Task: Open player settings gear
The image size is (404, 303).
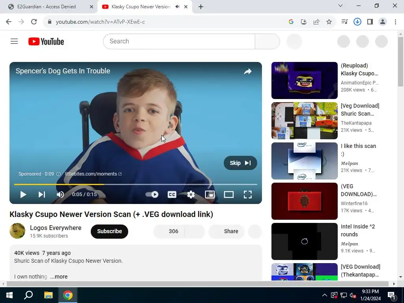Action: 191,195
